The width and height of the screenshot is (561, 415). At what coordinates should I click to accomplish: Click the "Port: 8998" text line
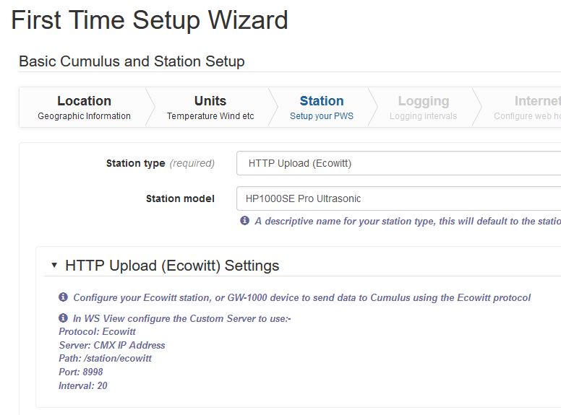tap(81, 372)
